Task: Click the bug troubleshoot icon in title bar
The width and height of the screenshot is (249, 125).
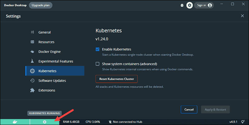Action: click(182, 5)
